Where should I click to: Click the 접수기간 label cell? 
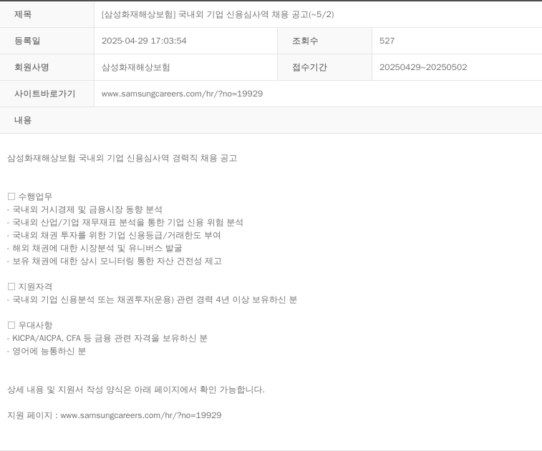coord(324,67)
